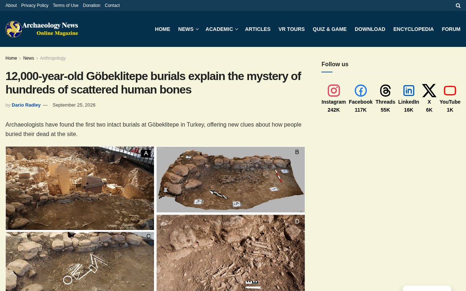Image resolution: width=466 pixels, height=291 pixels.
Task: Open excavation photo labeled C
Action: coord(80,262)
